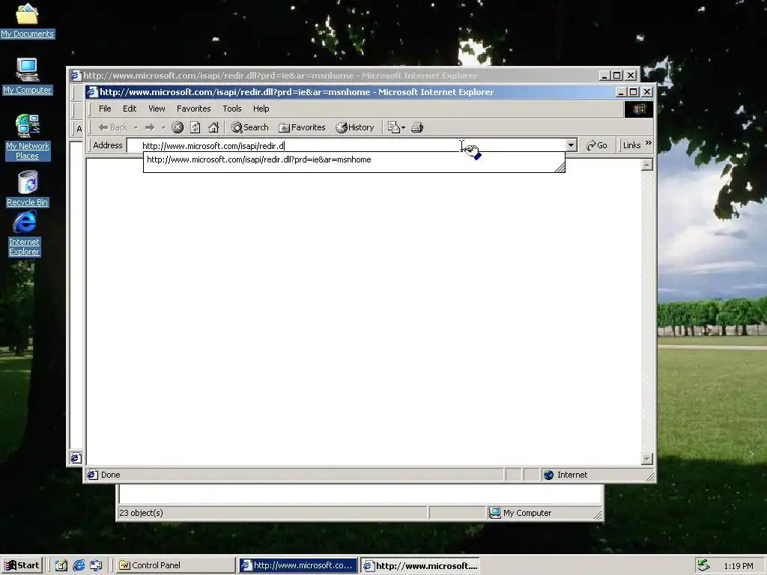The height and width of the screenshot is (575, 767).
Task: Open the View menu
Action: coord(157,109)
